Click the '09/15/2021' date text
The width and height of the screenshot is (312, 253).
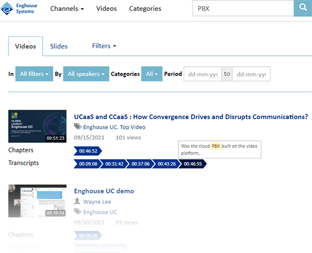point(89,138)
